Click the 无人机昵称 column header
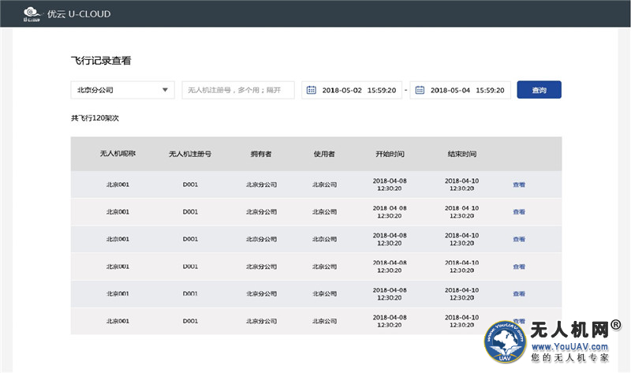 click(118, 154)
